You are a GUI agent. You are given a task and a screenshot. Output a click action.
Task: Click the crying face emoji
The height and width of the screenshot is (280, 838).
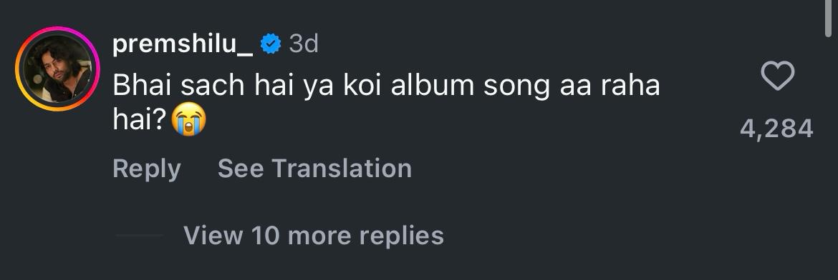click(188, 119)
